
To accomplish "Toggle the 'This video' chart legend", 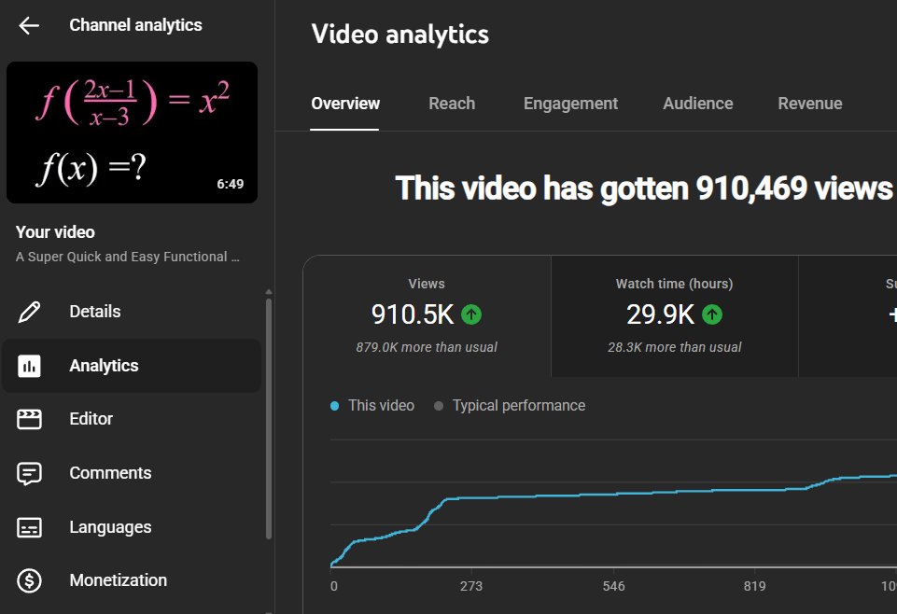I will (x=371, y=405).
